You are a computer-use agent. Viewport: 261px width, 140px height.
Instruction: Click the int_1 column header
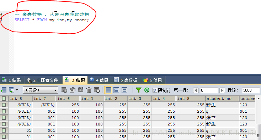tap(91, 99)
